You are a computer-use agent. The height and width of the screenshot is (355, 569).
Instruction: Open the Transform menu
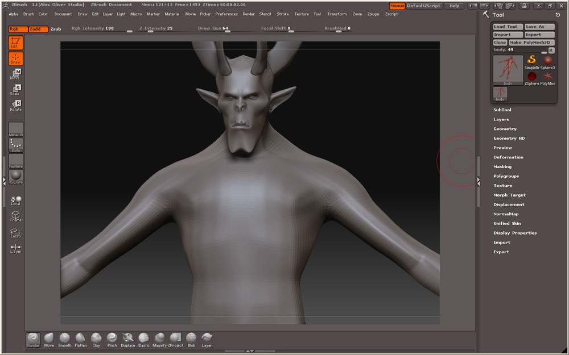(337, 14)
